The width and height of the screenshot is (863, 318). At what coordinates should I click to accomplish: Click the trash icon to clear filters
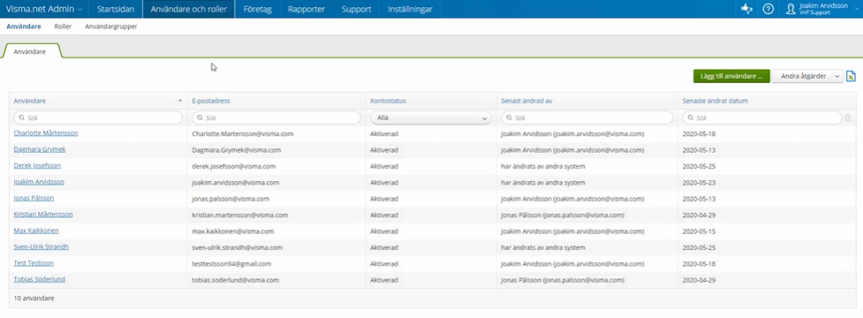(848, 117)
